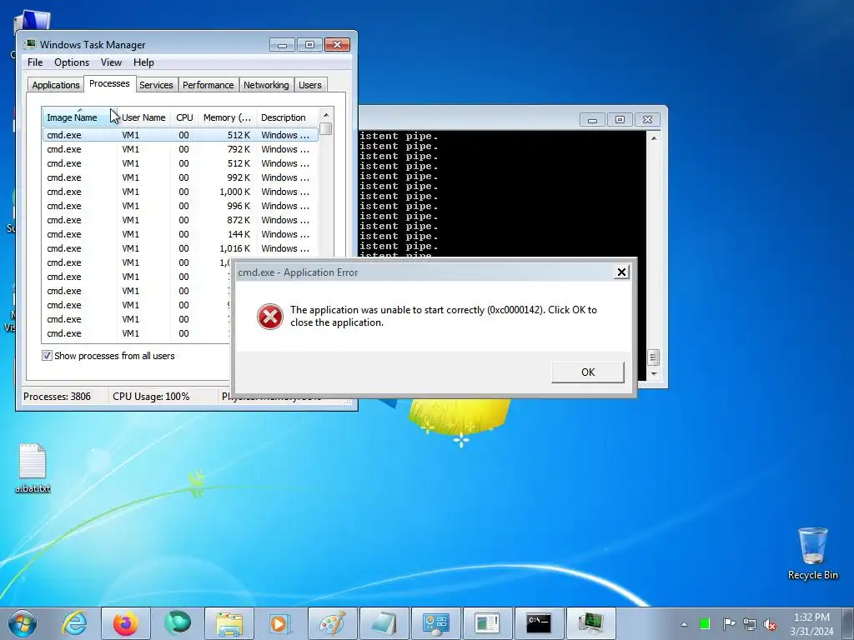Viewport: 854px width, 640px height.
Task: Sort processes by Description column
Action: point(287,117)
